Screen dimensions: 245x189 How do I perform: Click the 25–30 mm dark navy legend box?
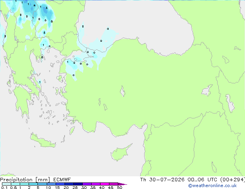[78, 184]
